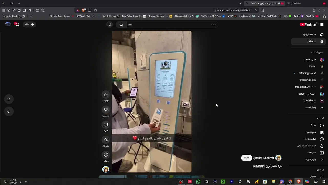
Task: Launch Premiere Pro from the taskbar
Action: (x=232, y=182)
